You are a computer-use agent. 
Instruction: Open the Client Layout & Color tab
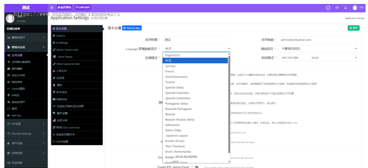(77, 64)
